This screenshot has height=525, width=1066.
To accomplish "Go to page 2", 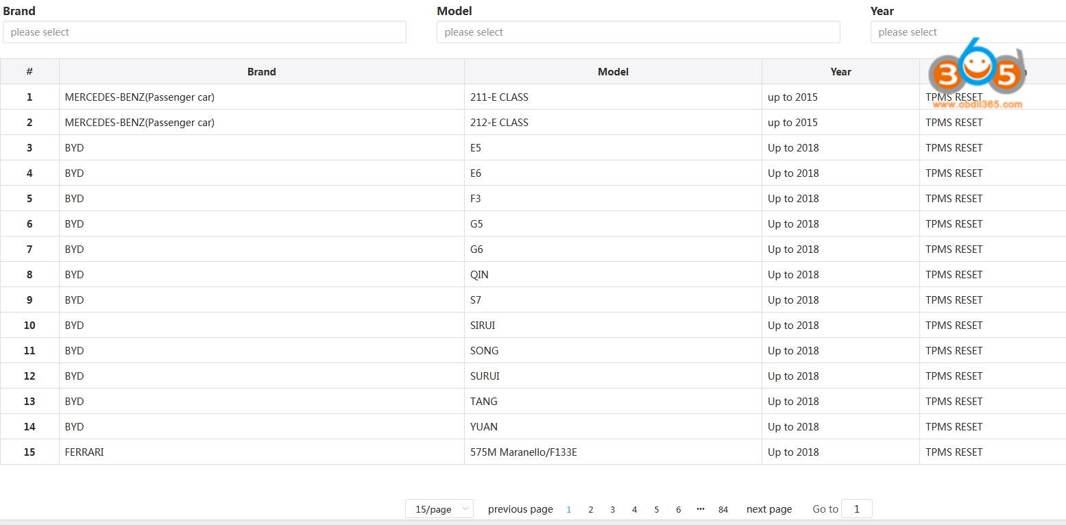I will point(590,509).
